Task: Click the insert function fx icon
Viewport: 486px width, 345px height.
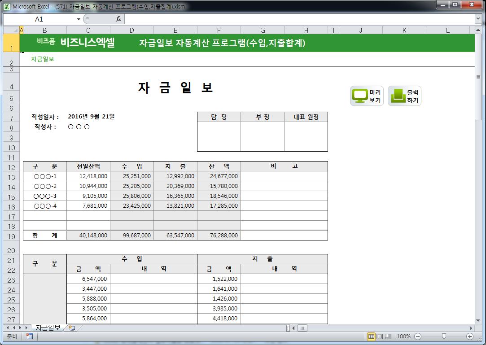Action: 118,19
